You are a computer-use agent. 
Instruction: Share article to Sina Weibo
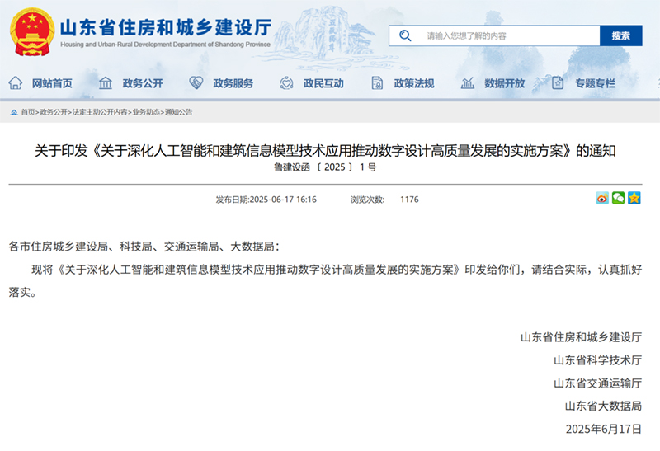pos(602,198)
